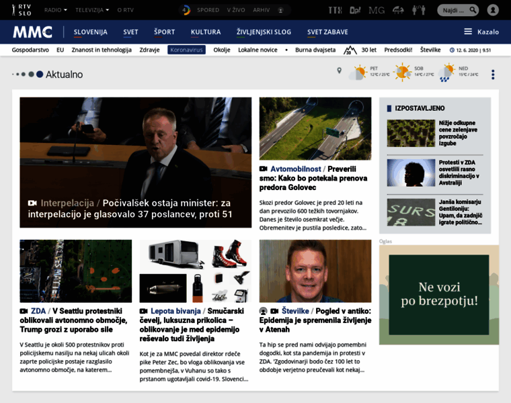511x403 pixels.
Task: Select the Slovenija section
Action: pos(90,32)
